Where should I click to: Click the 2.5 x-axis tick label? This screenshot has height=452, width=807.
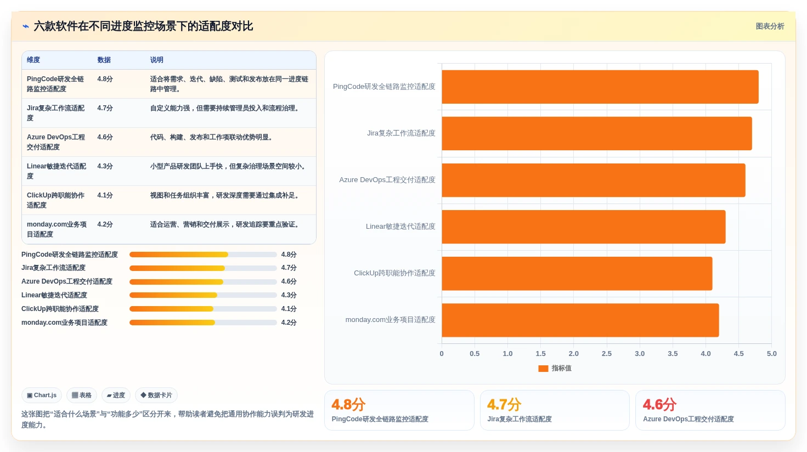[x=607, y=354]
